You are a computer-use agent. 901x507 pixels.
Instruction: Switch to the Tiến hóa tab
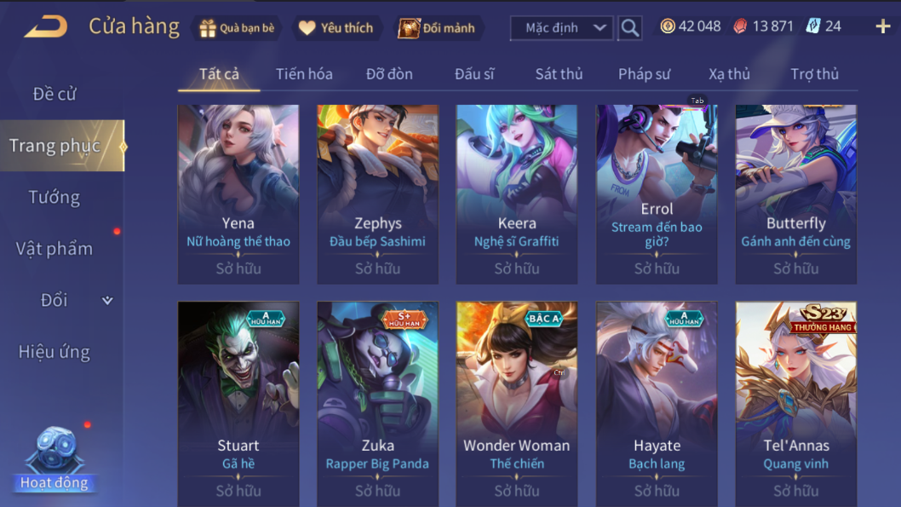(304, 74)
